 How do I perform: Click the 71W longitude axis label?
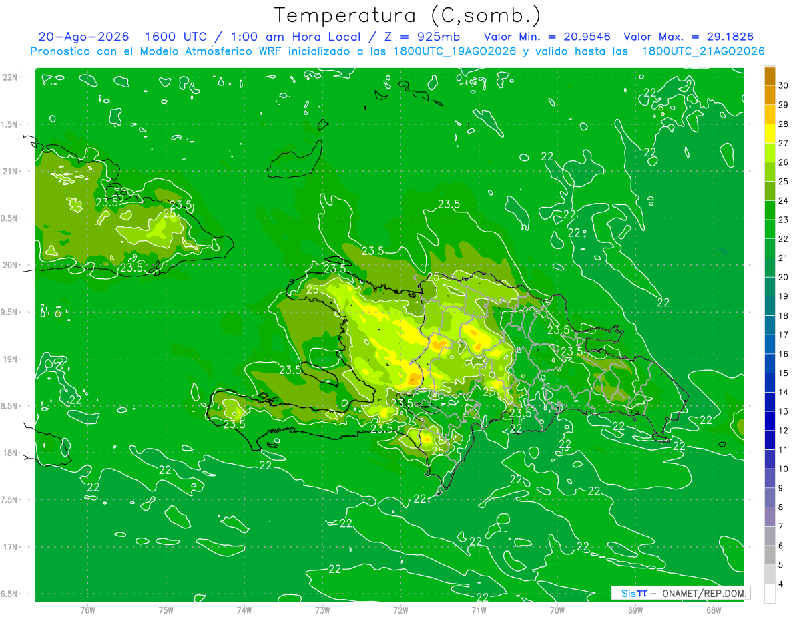pos(479,610)
